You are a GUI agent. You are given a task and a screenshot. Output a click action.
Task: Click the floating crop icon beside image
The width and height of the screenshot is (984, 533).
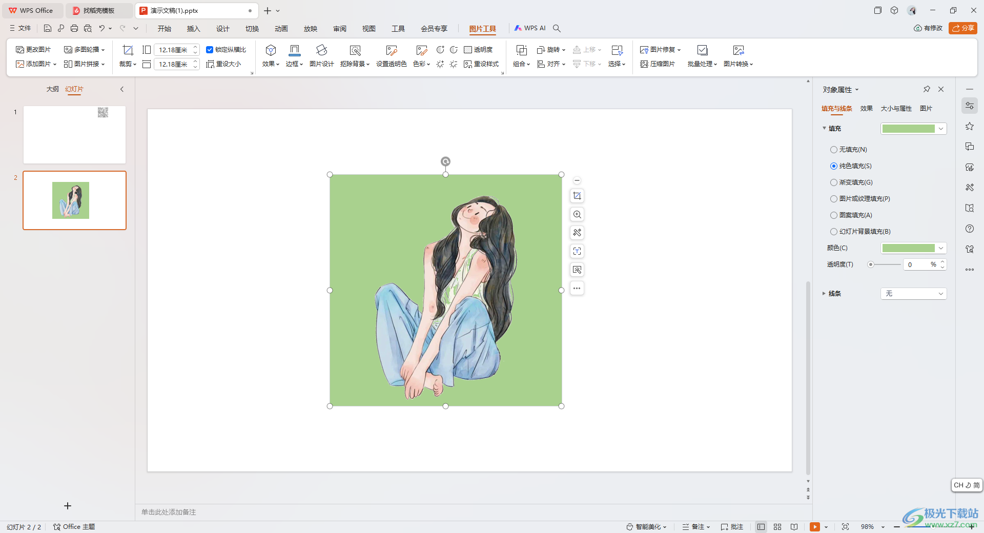click(577, 196)
